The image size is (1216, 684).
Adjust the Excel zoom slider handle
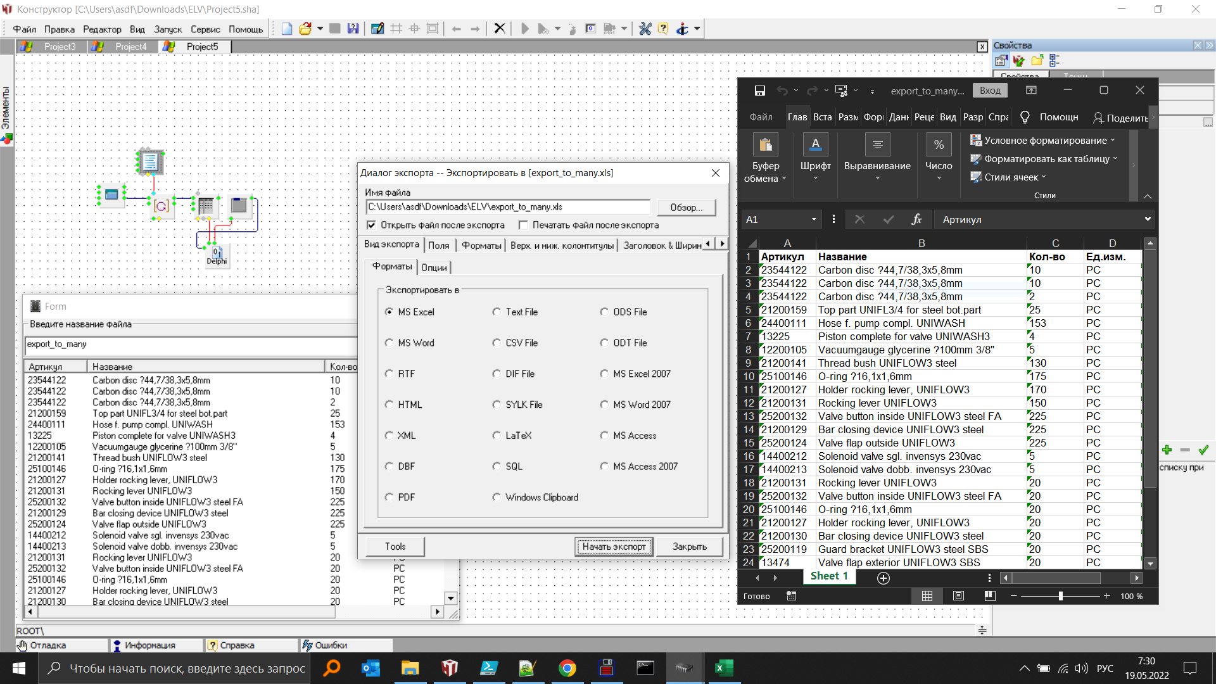pyautogui.click(x=1060, y=596)
